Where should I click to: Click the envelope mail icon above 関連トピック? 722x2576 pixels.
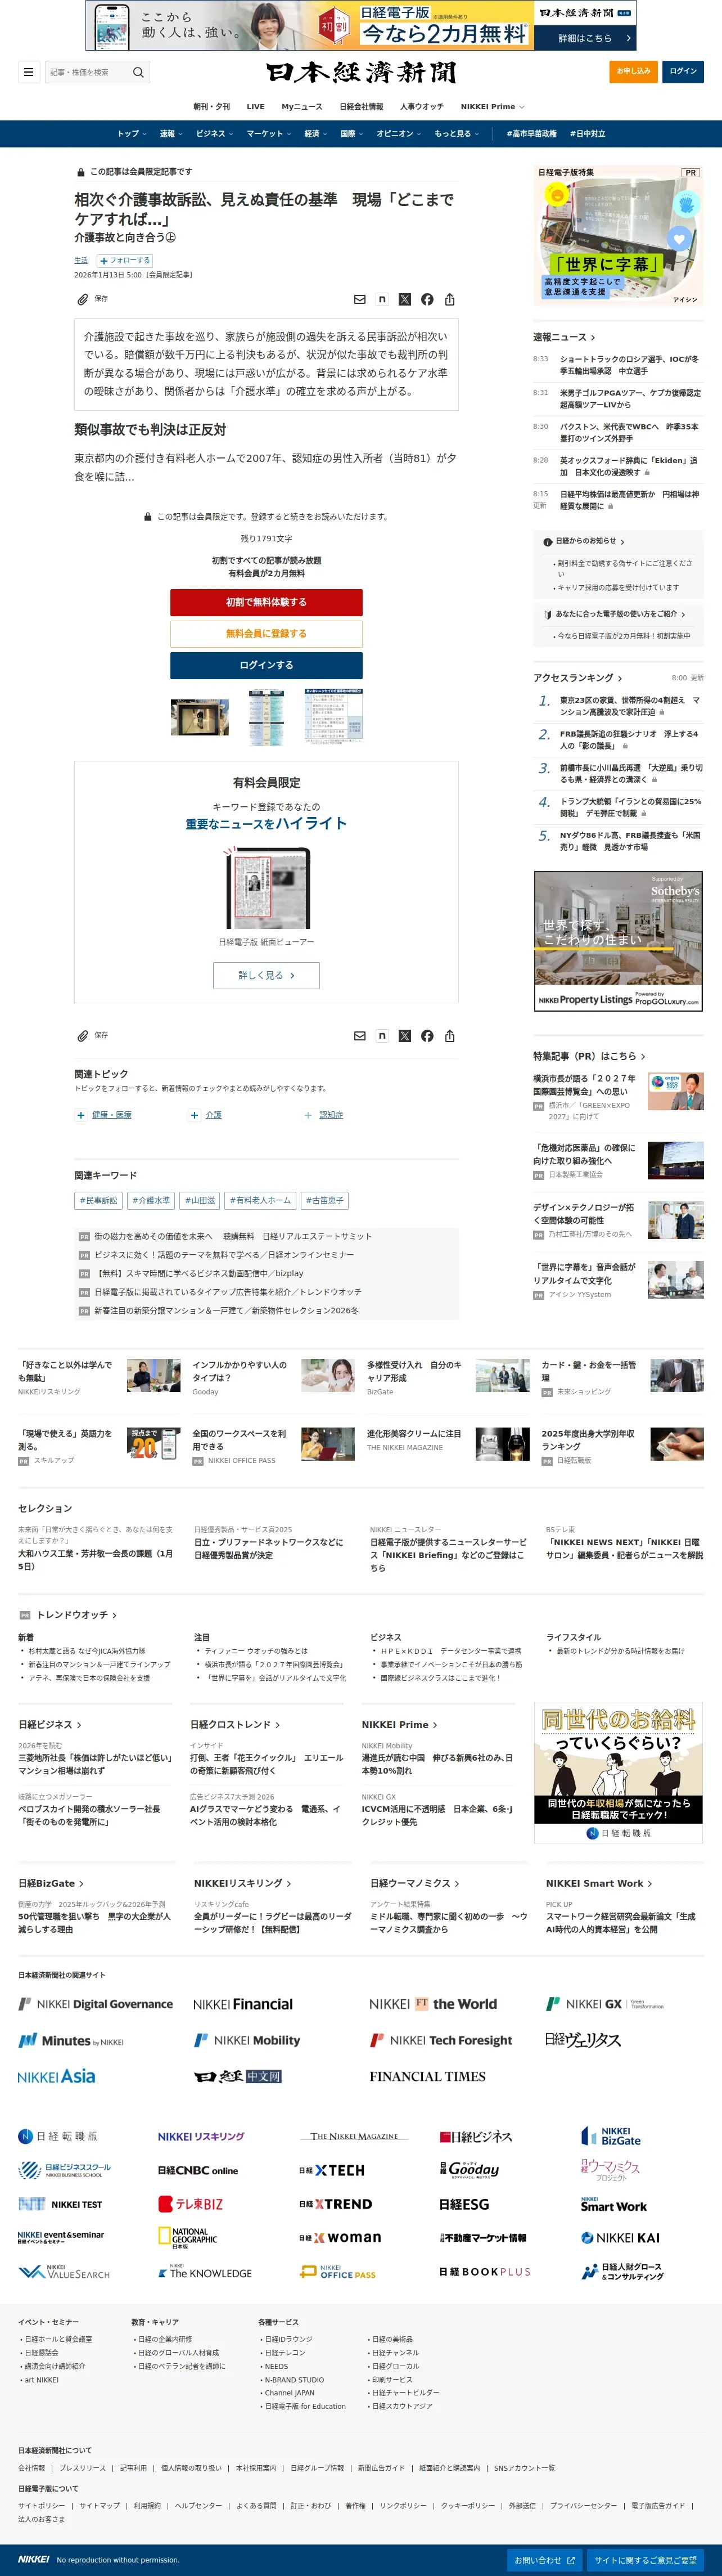click(x=360, y=1036)
